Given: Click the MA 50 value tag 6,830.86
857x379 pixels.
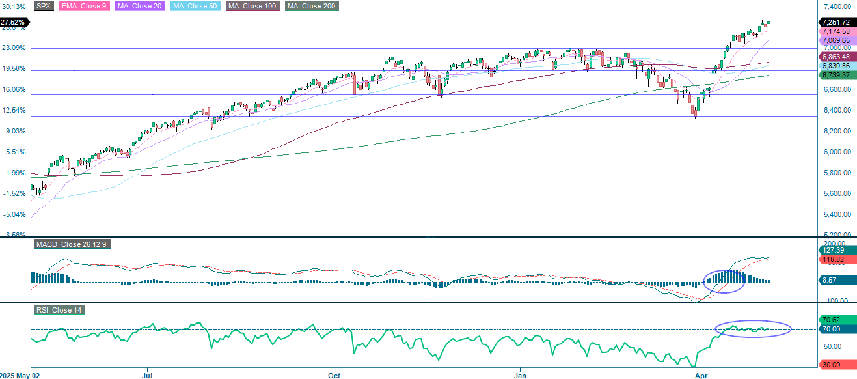Looking at the screenshot, I should [x=836, y=66].
